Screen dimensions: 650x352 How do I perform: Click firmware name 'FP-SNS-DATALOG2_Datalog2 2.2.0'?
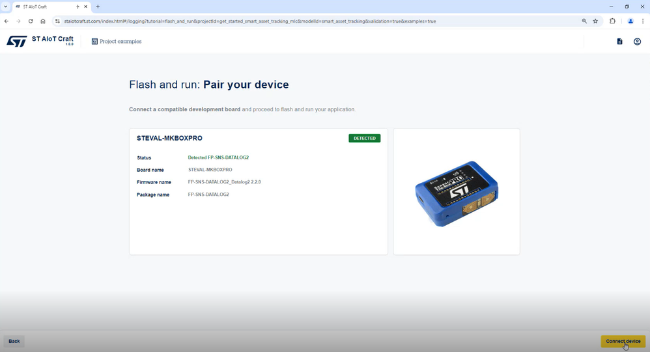tap(224, 182)
